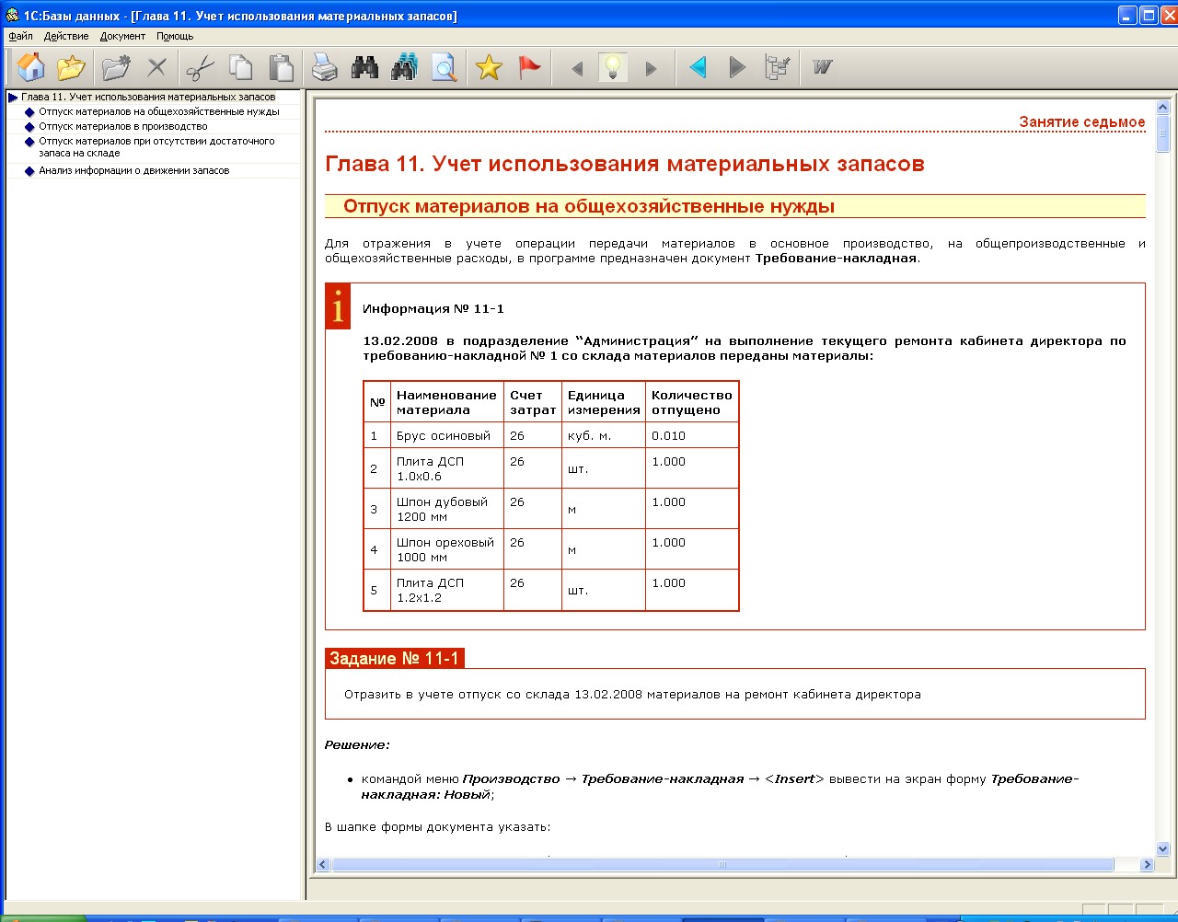Click the printer icon

coord(324,67)
